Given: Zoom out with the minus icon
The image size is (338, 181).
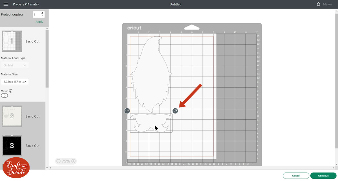Looking at the screenshot, I should 58,161.
